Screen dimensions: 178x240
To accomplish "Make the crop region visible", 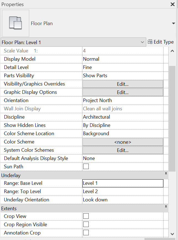I will click(86, 224).
